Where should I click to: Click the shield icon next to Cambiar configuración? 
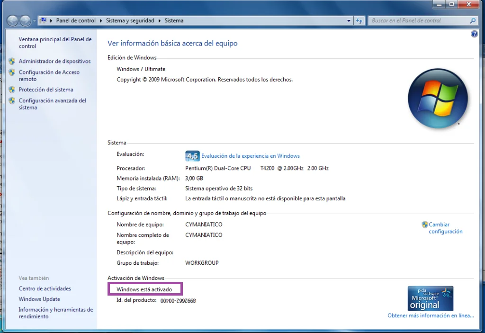click(x=425, y=225)
